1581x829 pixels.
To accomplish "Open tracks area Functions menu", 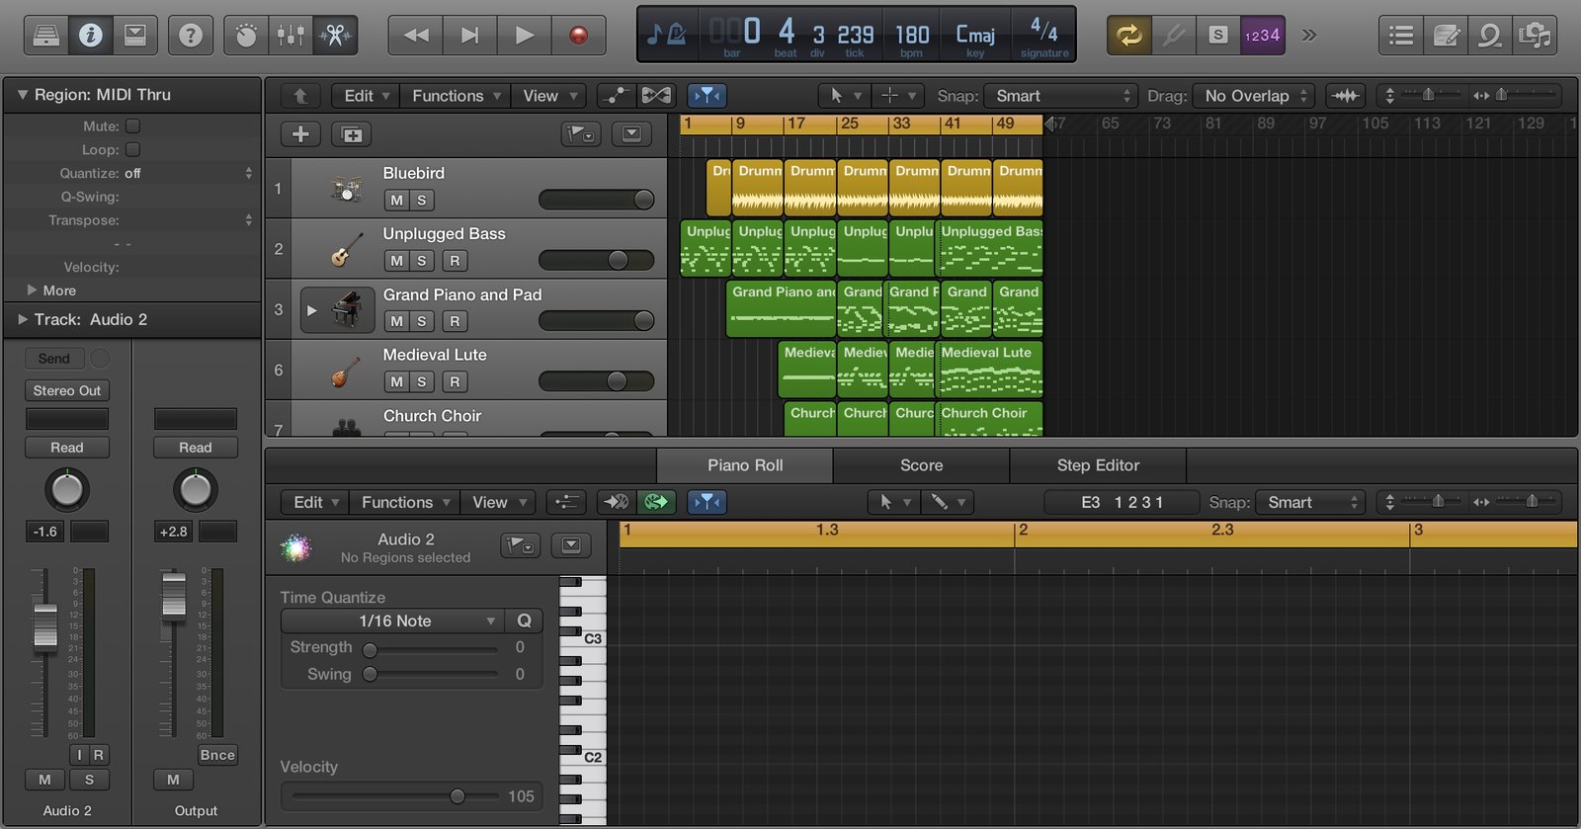I will [457, 96].
